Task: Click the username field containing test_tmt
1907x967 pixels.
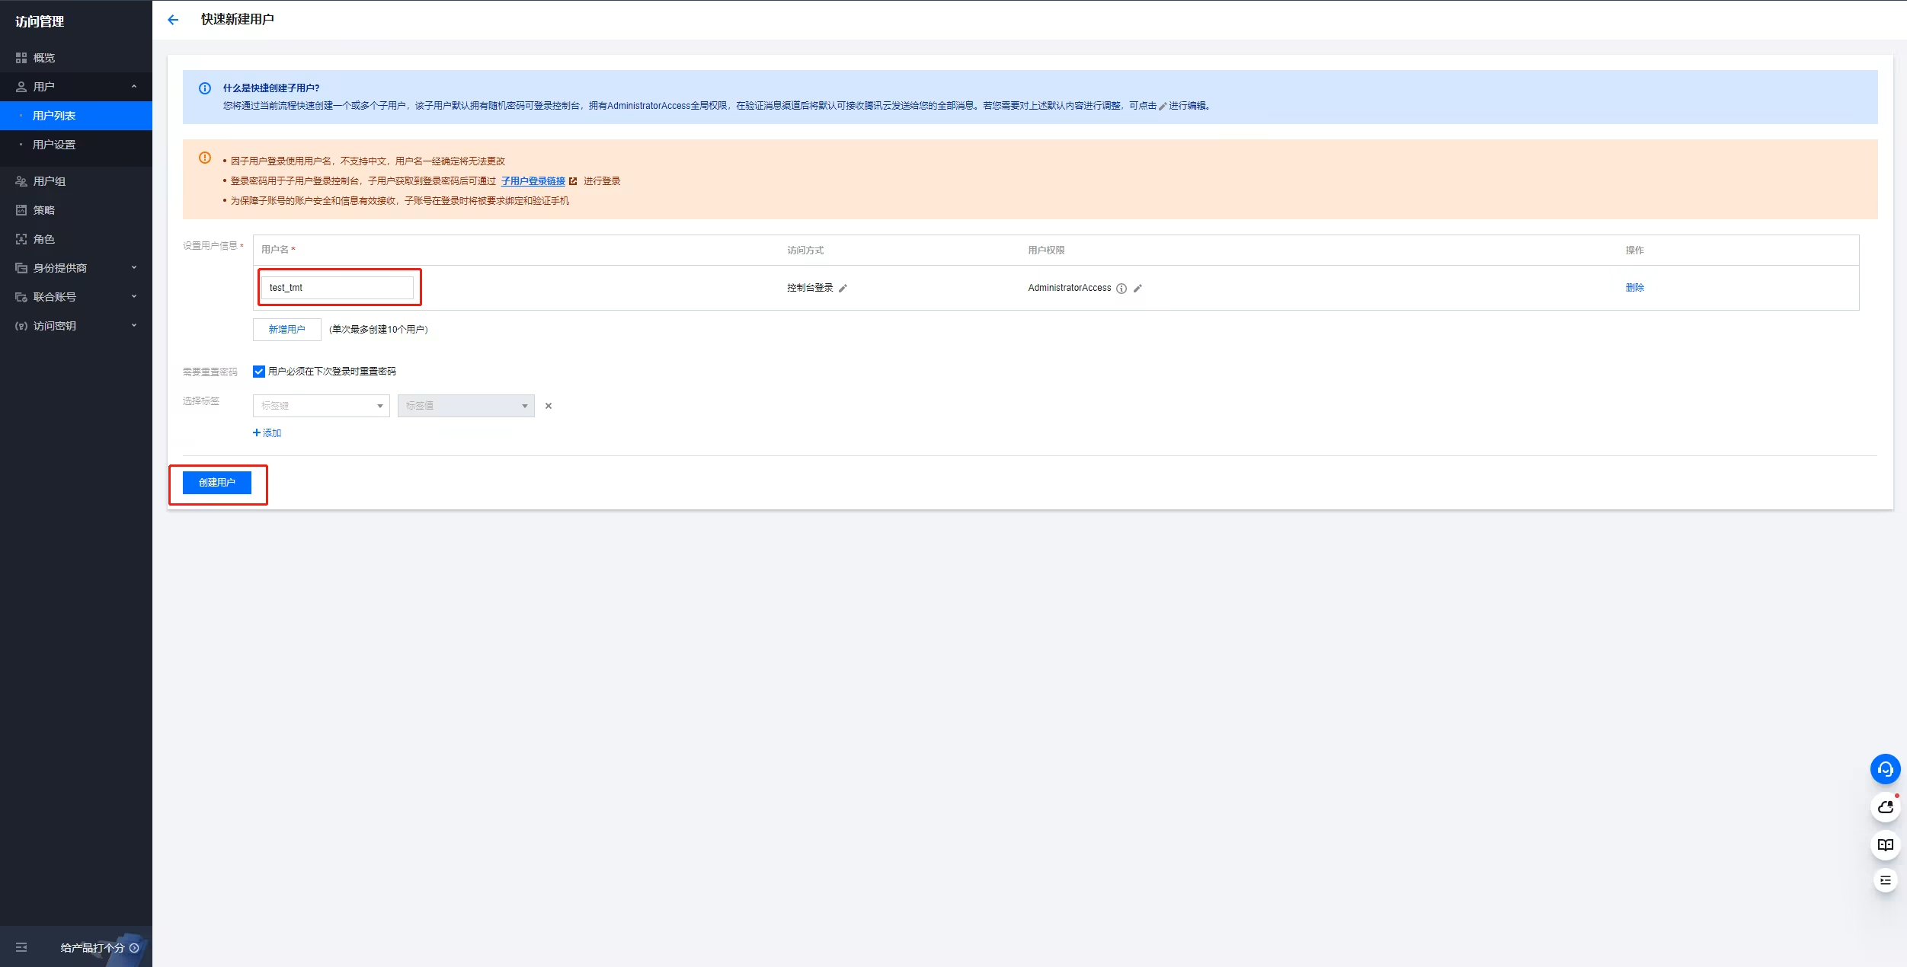Action: [337, 288]
